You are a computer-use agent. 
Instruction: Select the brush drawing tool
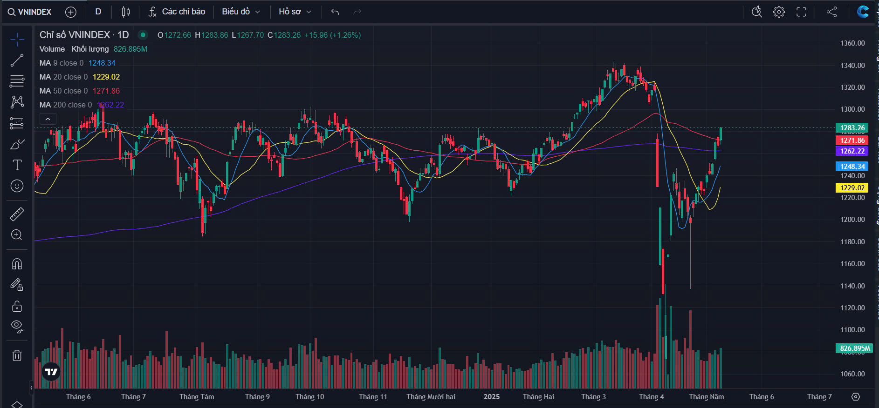click(x=17, y=144)
